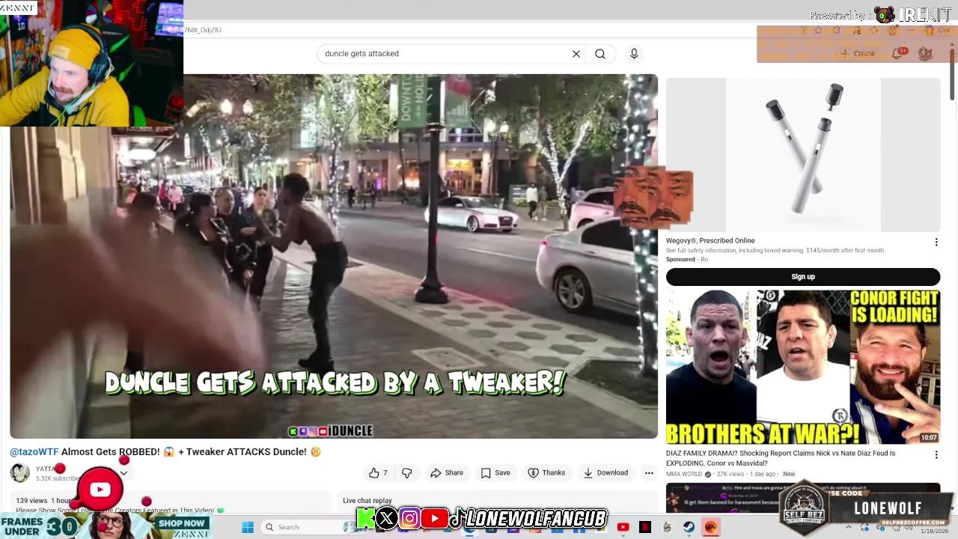Click the "139 views" description text
Screen dimensions: 958x539
tap(31, 501)
